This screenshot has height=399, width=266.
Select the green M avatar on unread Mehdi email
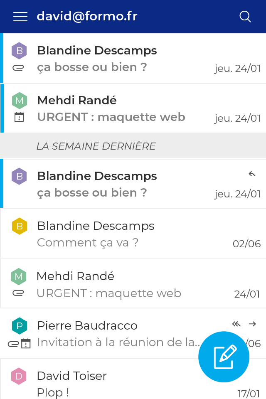(19, 101)
